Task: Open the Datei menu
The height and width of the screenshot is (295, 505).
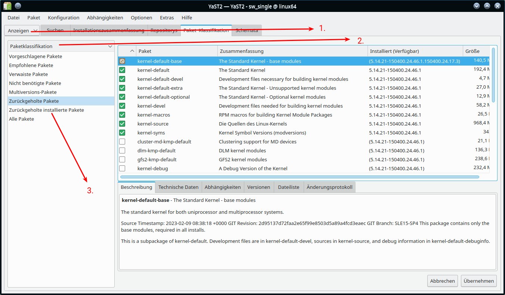Action: pyautogui.click(x=13, y=18)
